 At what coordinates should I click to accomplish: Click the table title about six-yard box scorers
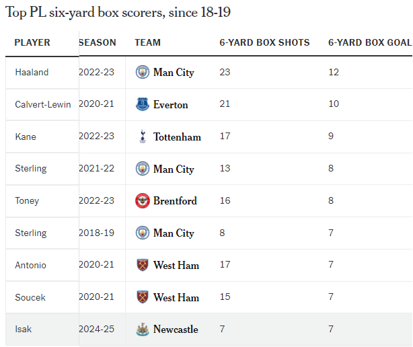click(118, 12)
